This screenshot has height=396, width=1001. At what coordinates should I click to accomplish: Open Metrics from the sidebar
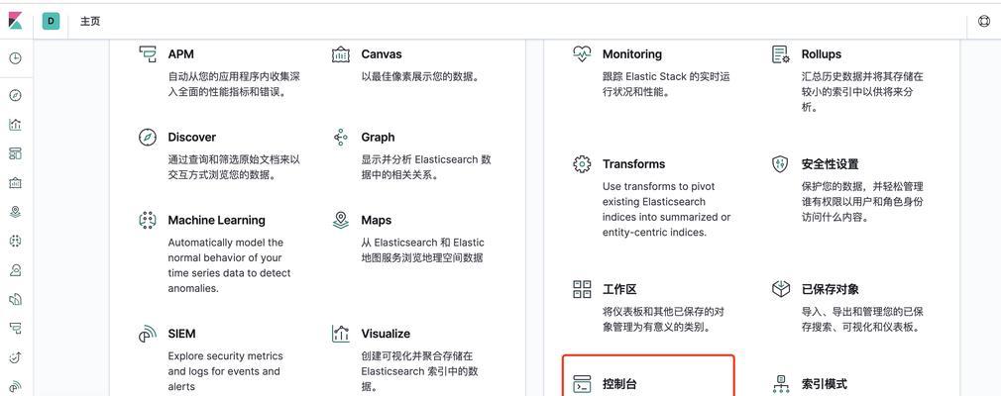click(15, 269)
